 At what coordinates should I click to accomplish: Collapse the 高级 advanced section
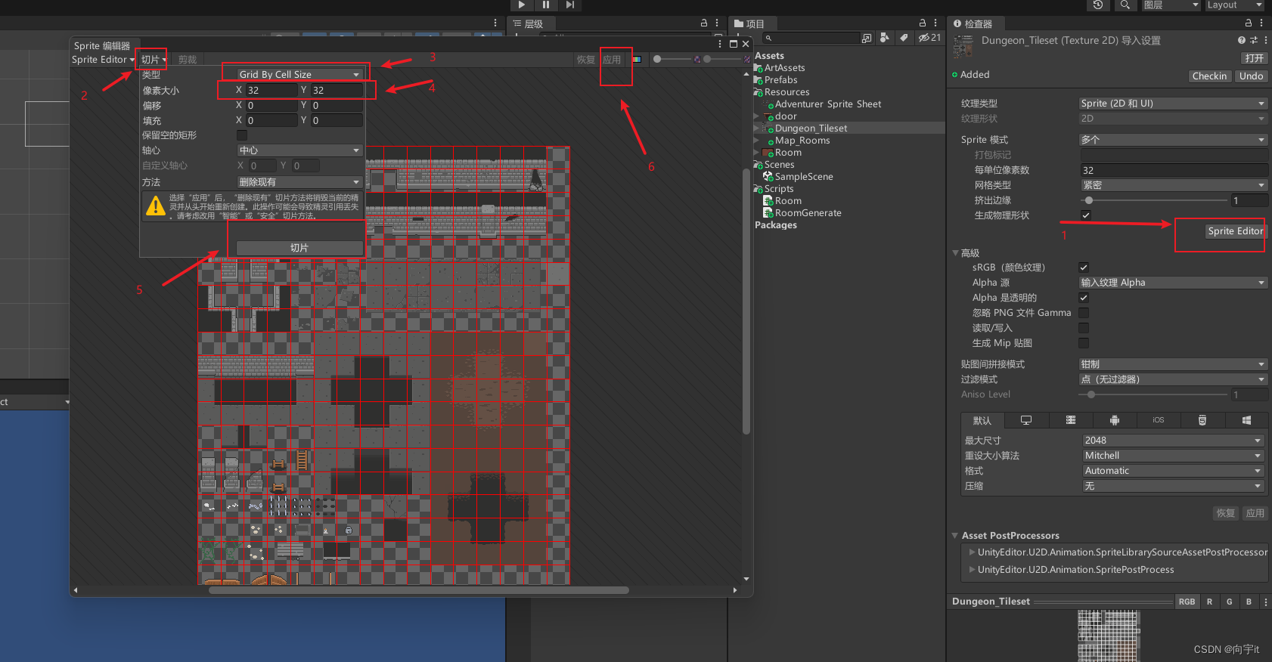tap(955, 253)
